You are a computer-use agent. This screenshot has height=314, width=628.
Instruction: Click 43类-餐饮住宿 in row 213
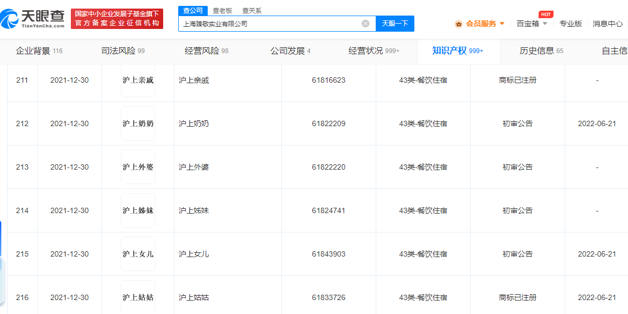pyautogui.click(x=423, y=167)
